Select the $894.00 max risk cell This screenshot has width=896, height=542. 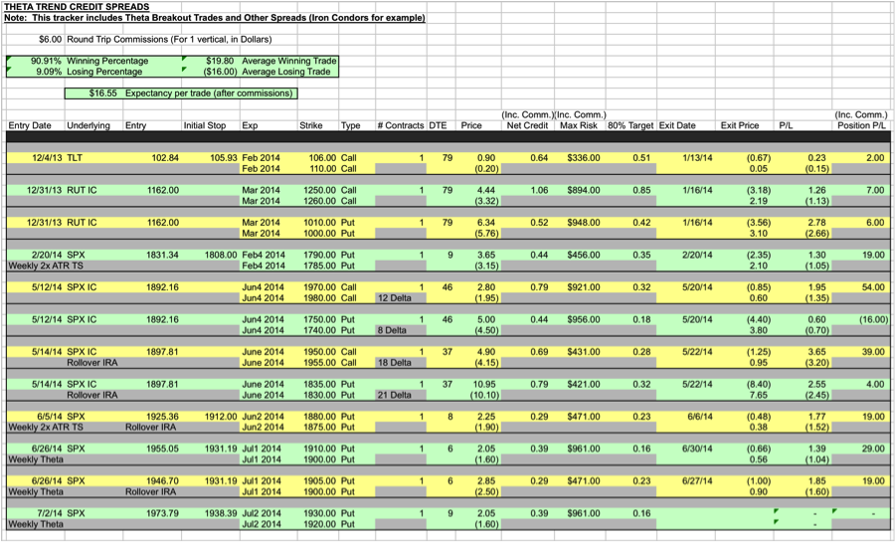584,190
